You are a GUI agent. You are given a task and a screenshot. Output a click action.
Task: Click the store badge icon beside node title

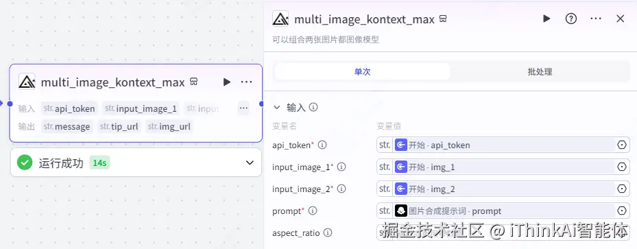point(194,82)
